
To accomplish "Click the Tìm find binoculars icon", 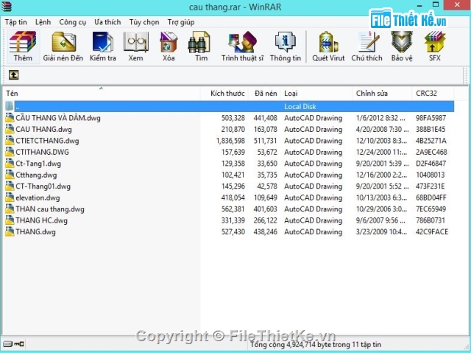I will click(x=199, y=42).
